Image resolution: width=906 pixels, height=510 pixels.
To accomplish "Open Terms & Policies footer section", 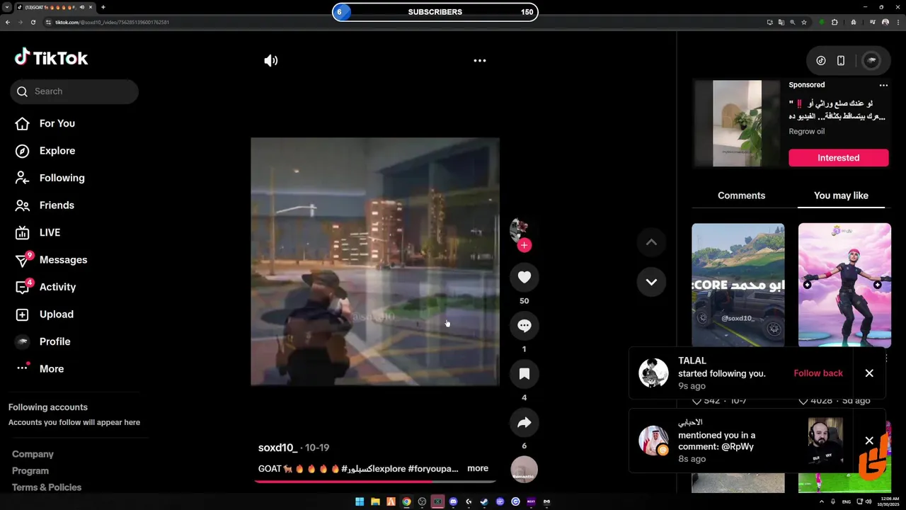I will 47,487.
